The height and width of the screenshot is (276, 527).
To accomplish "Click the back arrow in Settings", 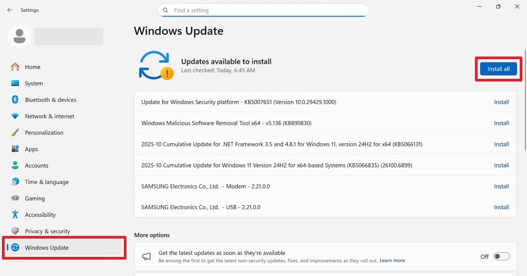I will tap(9, 11).
